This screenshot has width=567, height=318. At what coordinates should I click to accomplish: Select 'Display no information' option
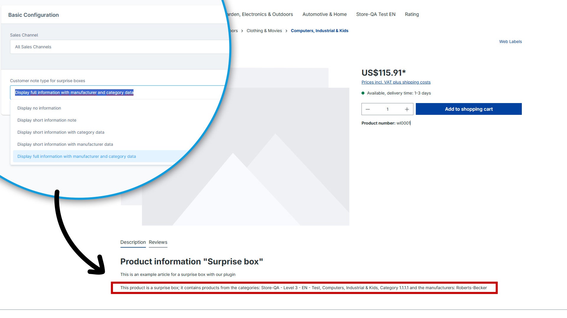pyautogui.click(x=39, y=108)
